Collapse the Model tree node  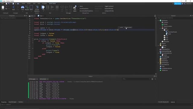pyautogui.click(x=160, y=28)
